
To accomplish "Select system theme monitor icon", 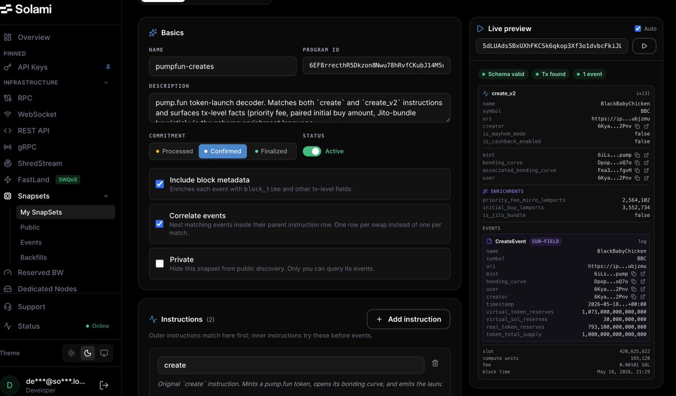I will (x=104, y=353).
